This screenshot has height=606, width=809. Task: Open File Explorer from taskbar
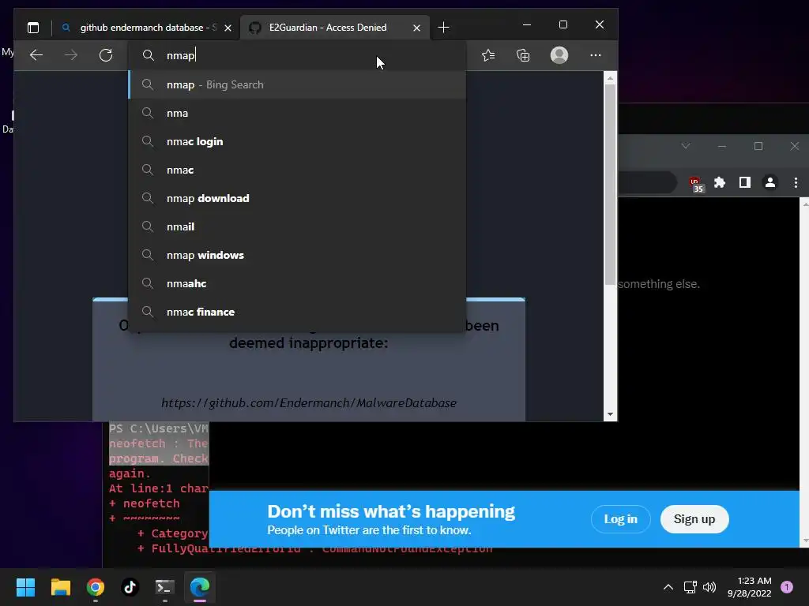click(60, 587)
